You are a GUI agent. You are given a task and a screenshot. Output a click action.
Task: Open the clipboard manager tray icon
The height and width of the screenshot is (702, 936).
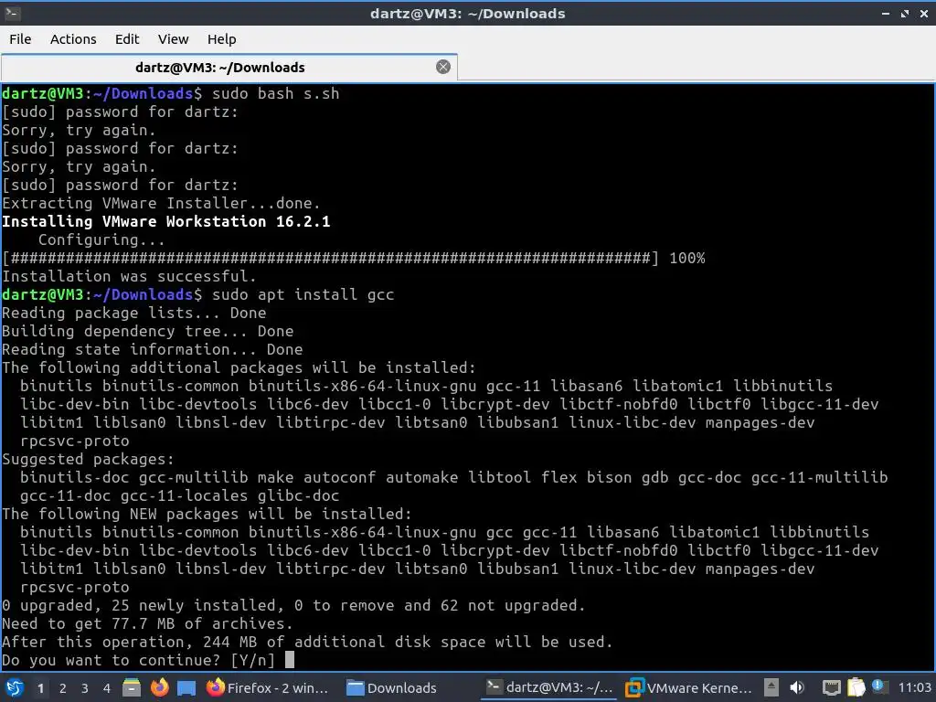click(x=856, y=687)
